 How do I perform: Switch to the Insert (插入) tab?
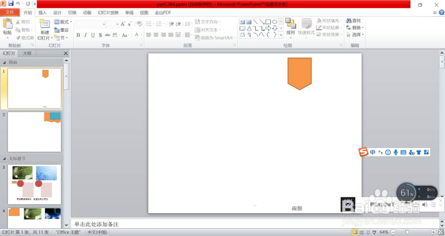[42, 12]
